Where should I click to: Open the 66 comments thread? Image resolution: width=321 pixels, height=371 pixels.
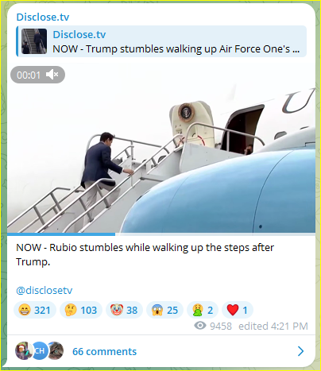click(105, 351)
